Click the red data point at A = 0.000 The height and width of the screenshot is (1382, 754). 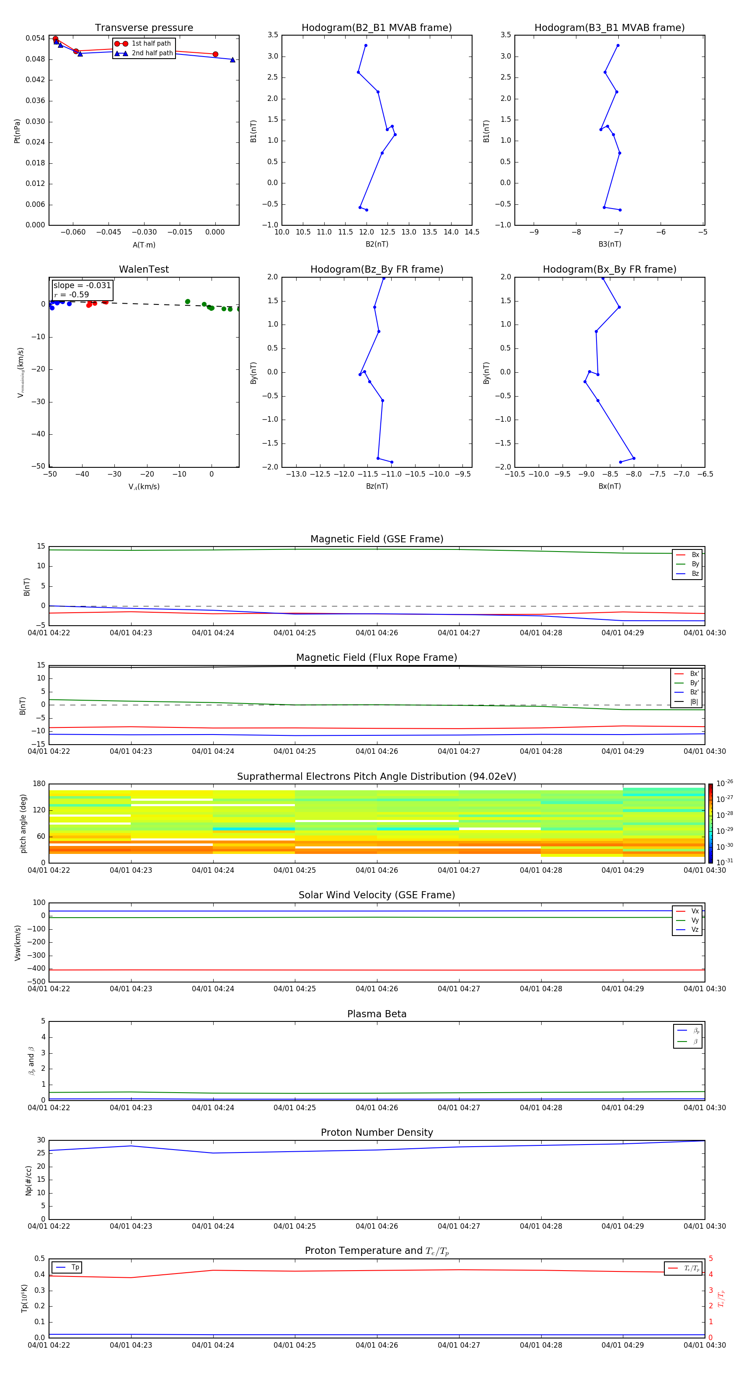[x=215, y=54]
